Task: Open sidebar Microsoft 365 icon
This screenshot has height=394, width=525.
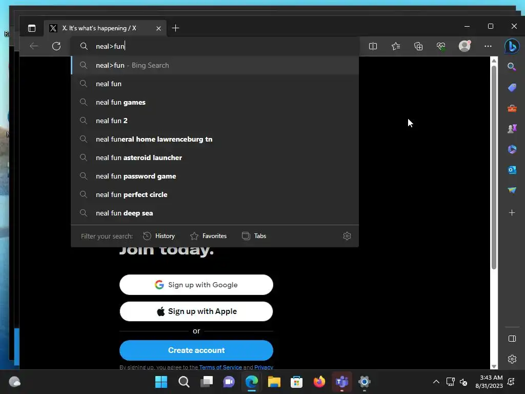Action: [x=512, y=149]
